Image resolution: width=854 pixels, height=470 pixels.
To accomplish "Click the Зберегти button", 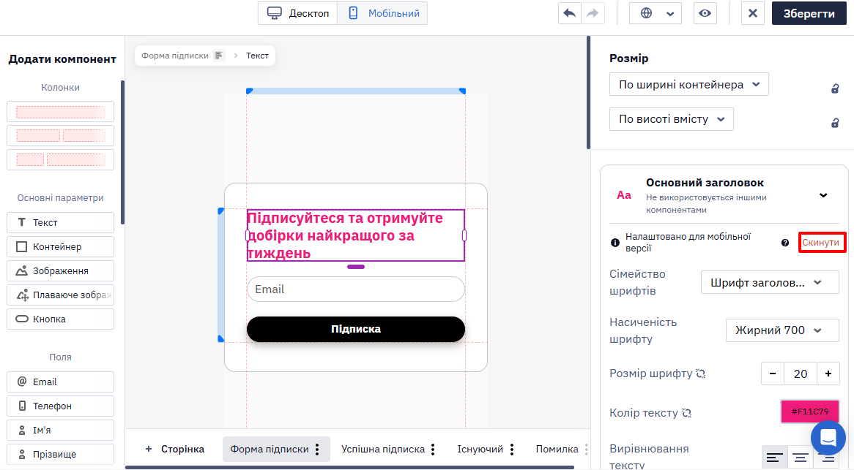I will click(x=809, y=13).
